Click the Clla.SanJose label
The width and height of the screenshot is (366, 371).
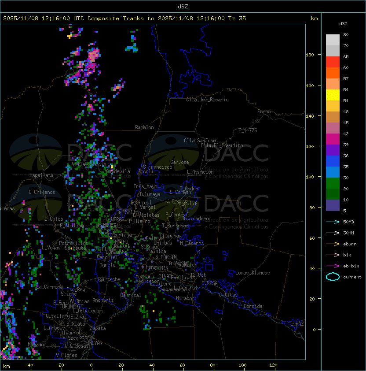[x=200, y=141]
